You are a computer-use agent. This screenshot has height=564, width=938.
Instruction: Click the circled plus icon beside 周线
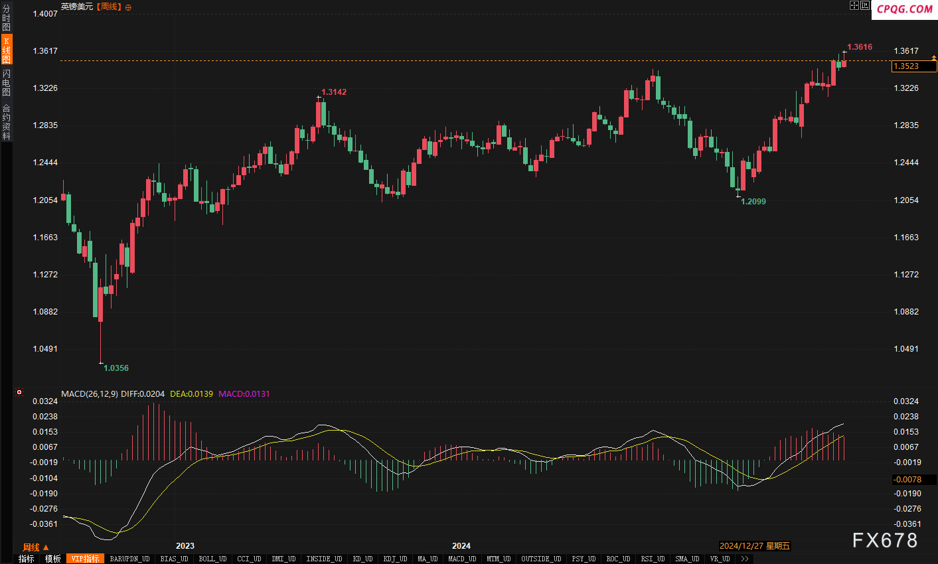(x=128, y=7)
